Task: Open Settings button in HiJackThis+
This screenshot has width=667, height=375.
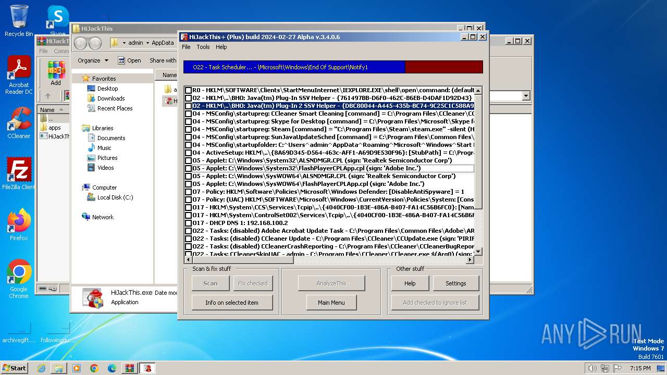Action: pyautogui.click(x=456, y=283)
